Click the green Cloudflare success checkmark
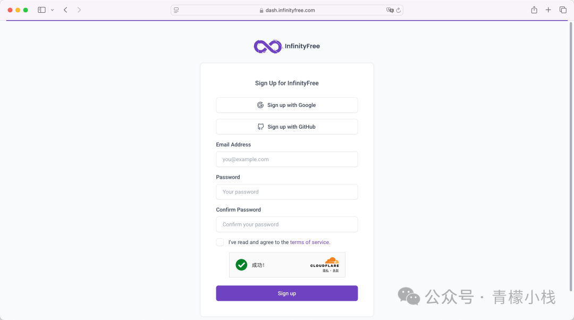This screenshot has width=574, height=320. [x=241, y=265]
